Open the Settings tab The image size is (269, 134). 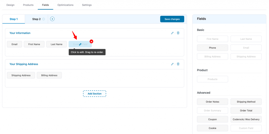pyautogui.click(x=87, y=5)
